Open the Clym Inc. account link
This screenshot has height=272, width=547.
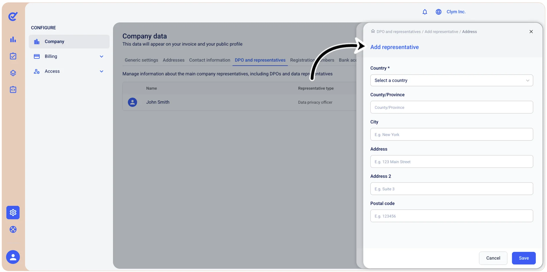[x=456, y=12]
